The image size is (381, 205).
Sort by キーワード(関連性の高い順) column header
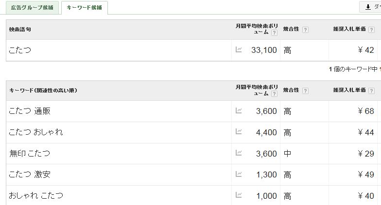pos(43,90)
